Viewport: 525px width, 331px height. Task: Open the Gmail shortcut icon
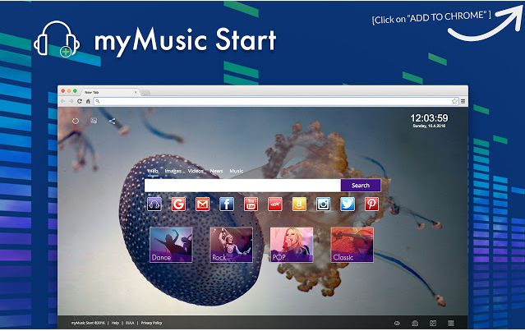[203, 205]
